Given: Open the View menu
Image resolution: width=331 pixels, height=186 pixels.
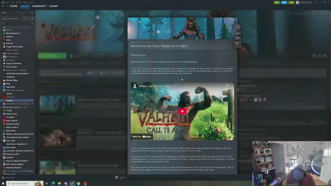Looking at the screenshot, I should [x=13, y=2].
